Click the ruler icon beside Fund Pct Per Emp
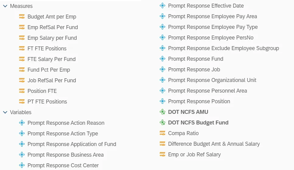 [x=22, y=70]
